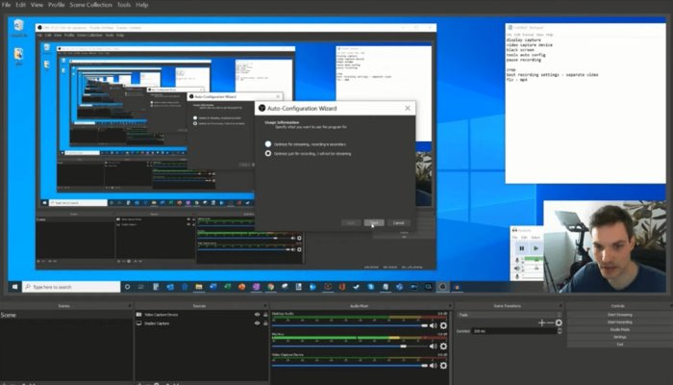This screenshot has width=673, height=385.
Task: Open the Scene Collection menu
Action: 91,5
